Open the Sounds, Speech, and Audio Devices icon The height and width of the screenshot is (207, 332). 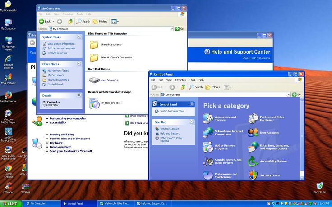click(208, 161)
